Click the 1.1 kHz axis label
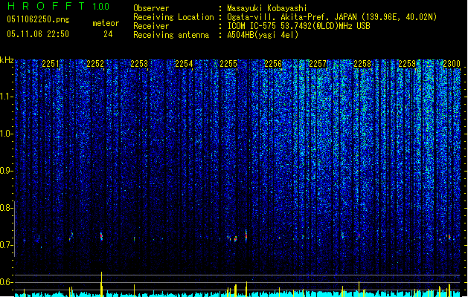Image resolution: width=468 pixels, height=297 pixels. coord(7,97)
